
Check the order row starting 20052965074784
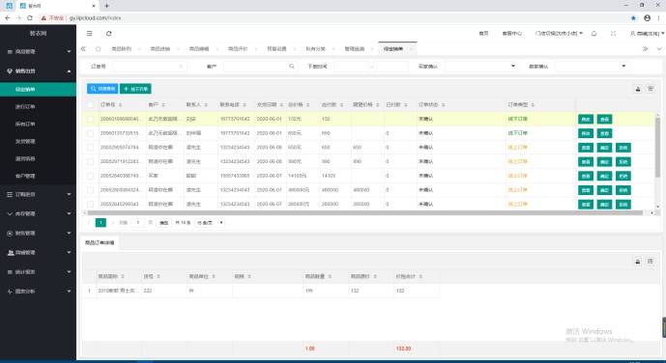(x=90, y=148)
